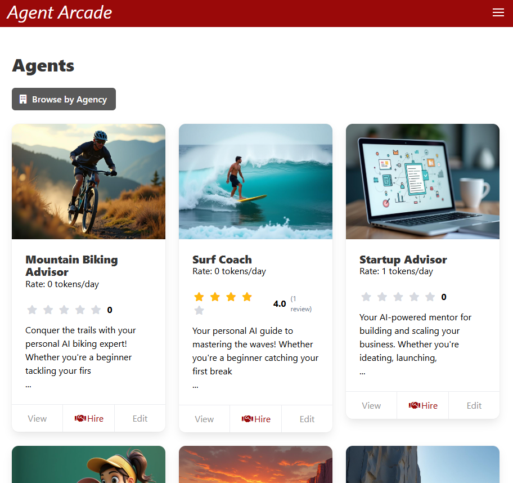Viewport: 513px width, 483px height.
Task: Click fifth star on Startup Advisor rating
Action: point(430,297)
